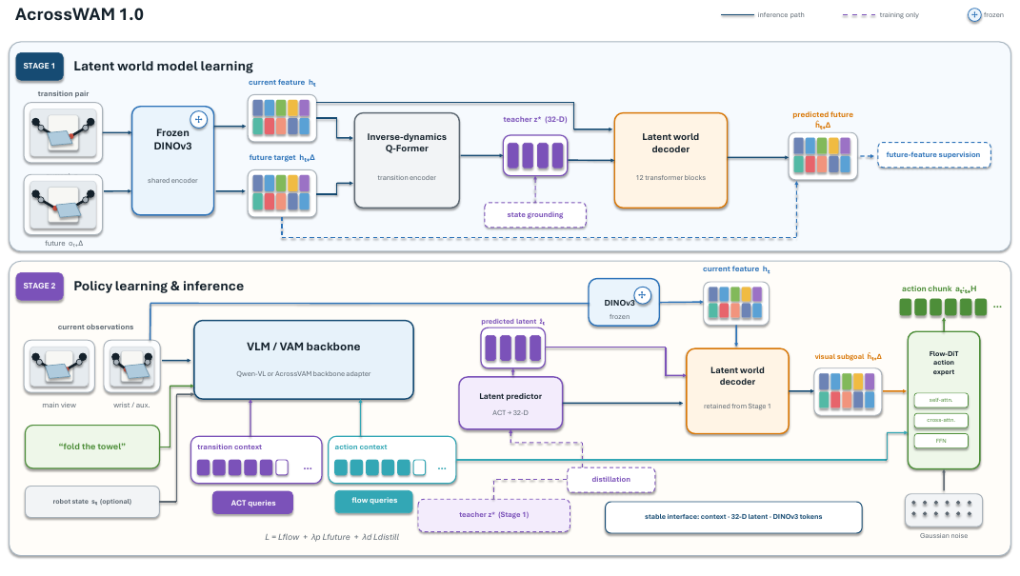Click the plus icon on Stage 2 DINOv3 box

click(x=642, y=295)
